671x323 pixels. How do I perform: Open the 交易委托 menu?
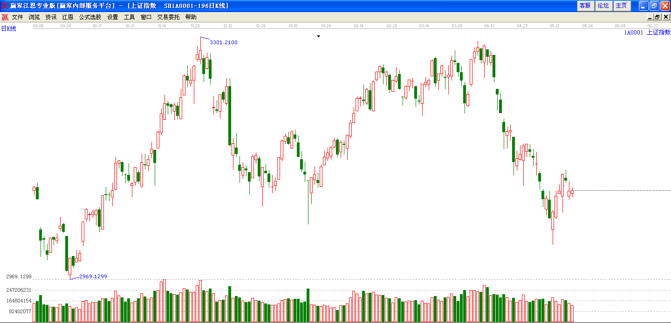[168, 17]
